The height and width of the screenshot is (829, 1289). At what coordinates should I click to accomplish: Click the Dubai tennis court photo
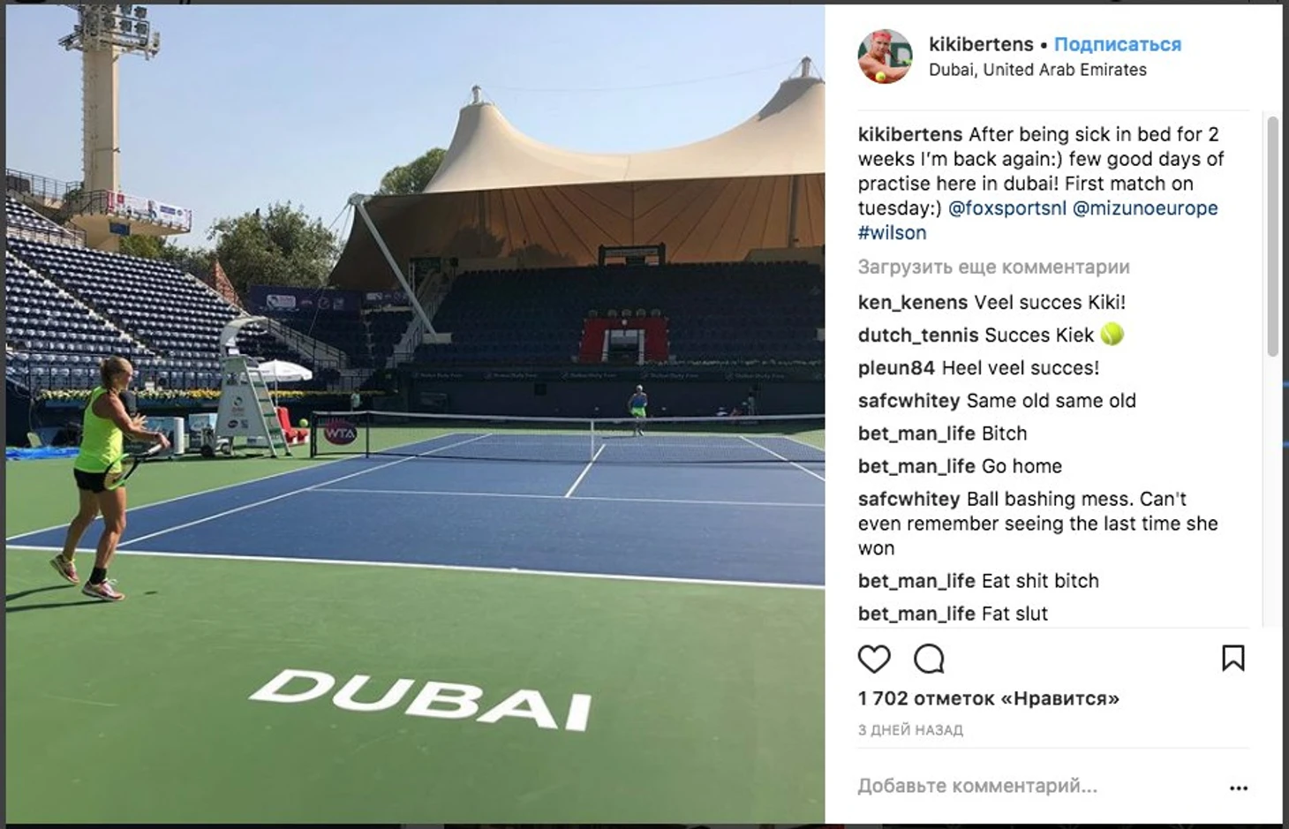click(415, 415)
